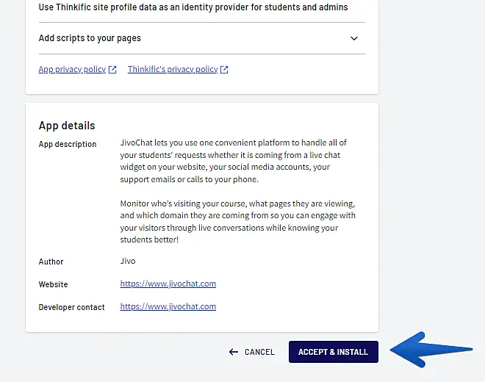Click the App description label

pos(68,144)
